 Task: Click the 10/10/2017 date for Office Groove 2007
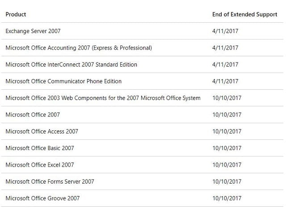point(227,198)
